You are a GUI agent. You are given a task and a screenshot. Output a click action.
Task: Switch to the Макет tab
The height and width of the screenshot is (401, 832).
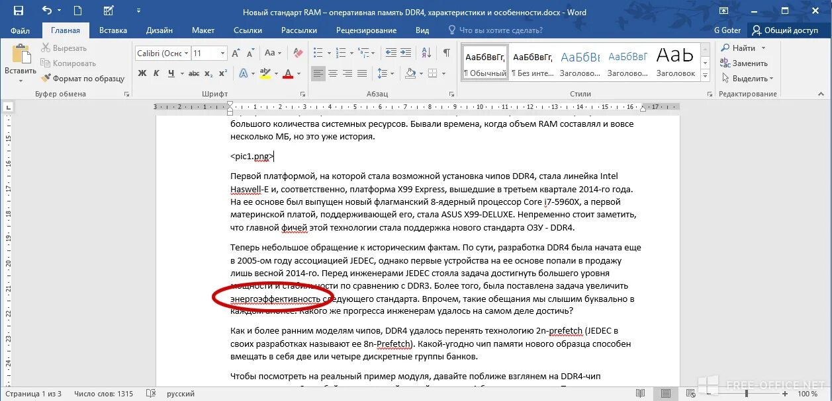click(203, 30)
